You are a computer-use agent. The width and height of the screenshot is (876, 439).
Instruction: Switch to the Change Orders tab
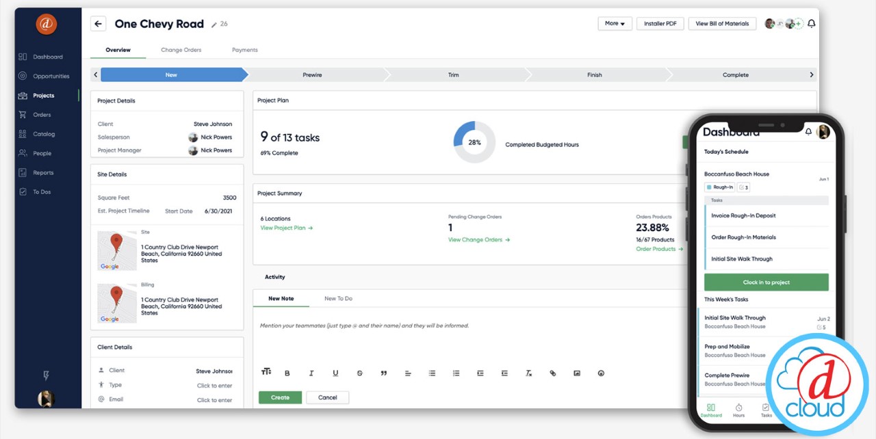tap(181, 49)
